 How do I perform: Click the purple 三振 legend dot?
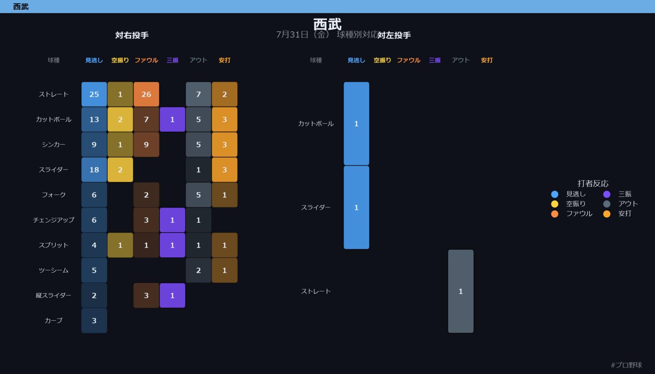click(607, 194)
